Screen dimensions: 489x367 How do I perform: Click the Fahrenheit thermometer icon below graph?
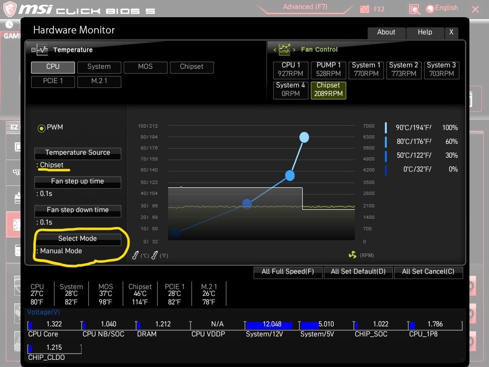coord(155,256)
